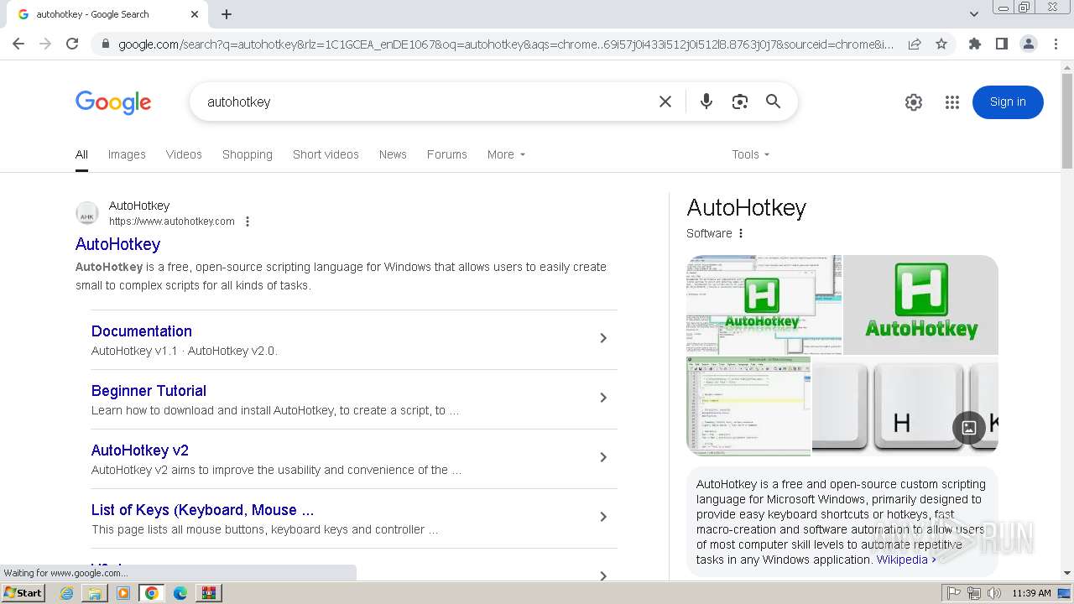This screenshot has width=1074, height=604.
Task: Open a new browser tab
Action: pos(227,14)
